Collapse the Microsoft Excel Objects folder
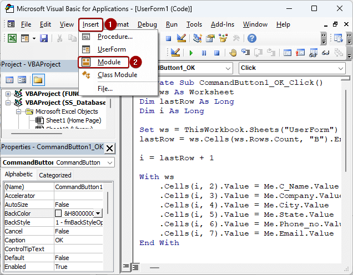Screen dimensions: 353x275 (x=19, y=111)
